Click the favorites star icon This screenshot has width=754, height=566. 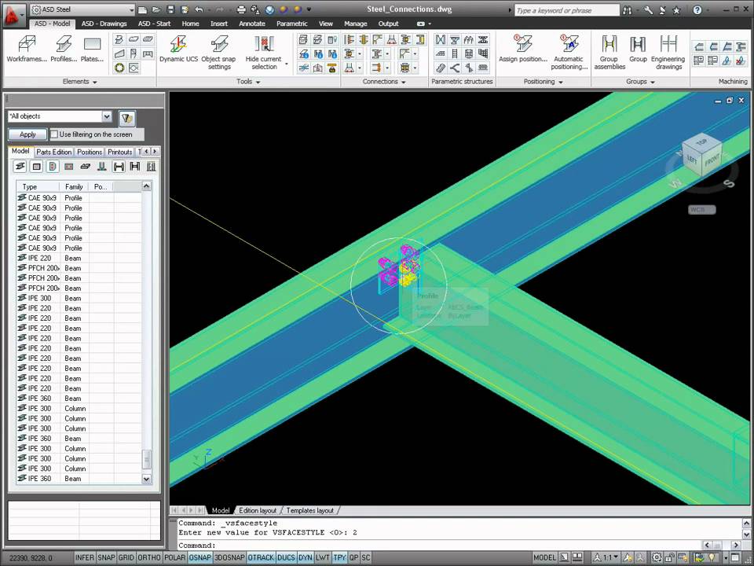click(x=676, y=10)
